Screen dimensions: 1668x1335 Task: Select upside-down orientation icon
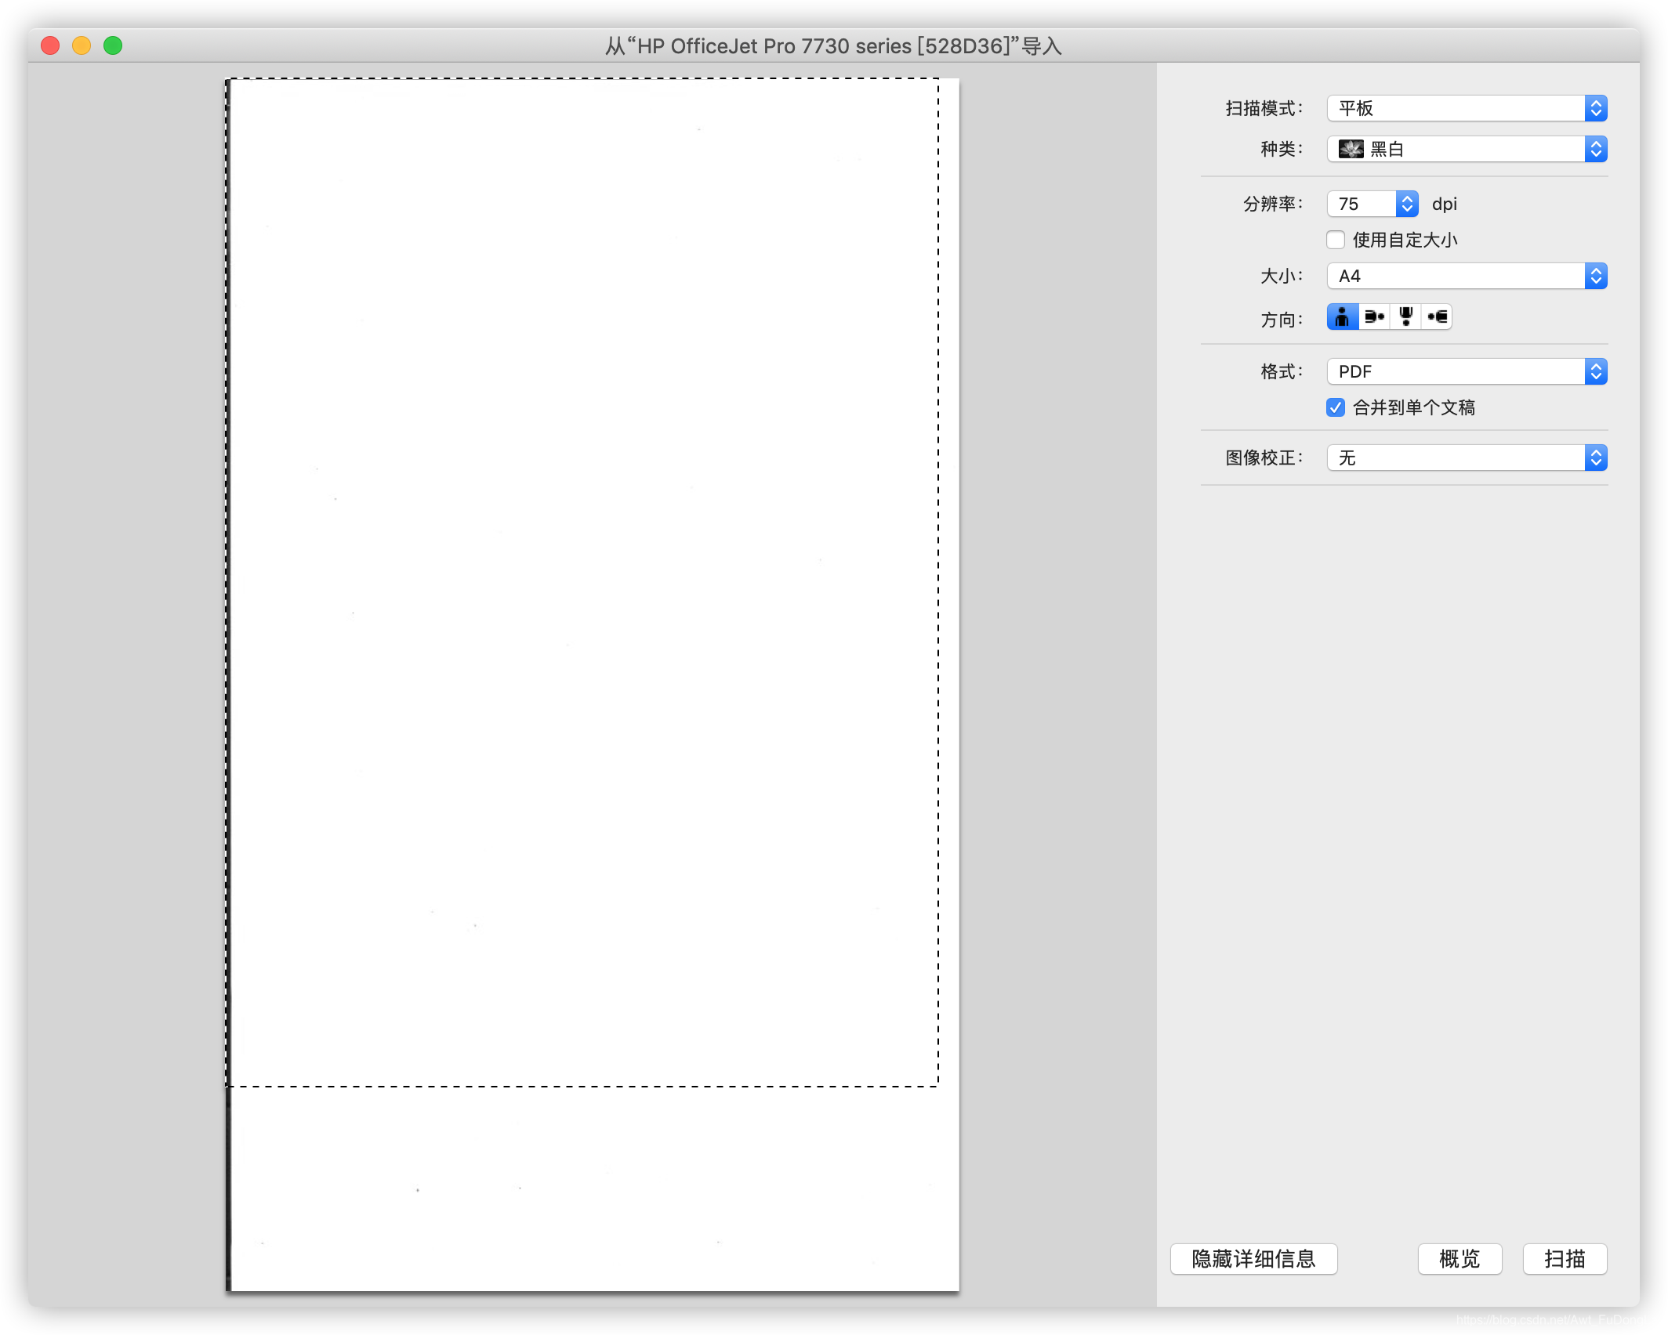(x=1405, y=317)
